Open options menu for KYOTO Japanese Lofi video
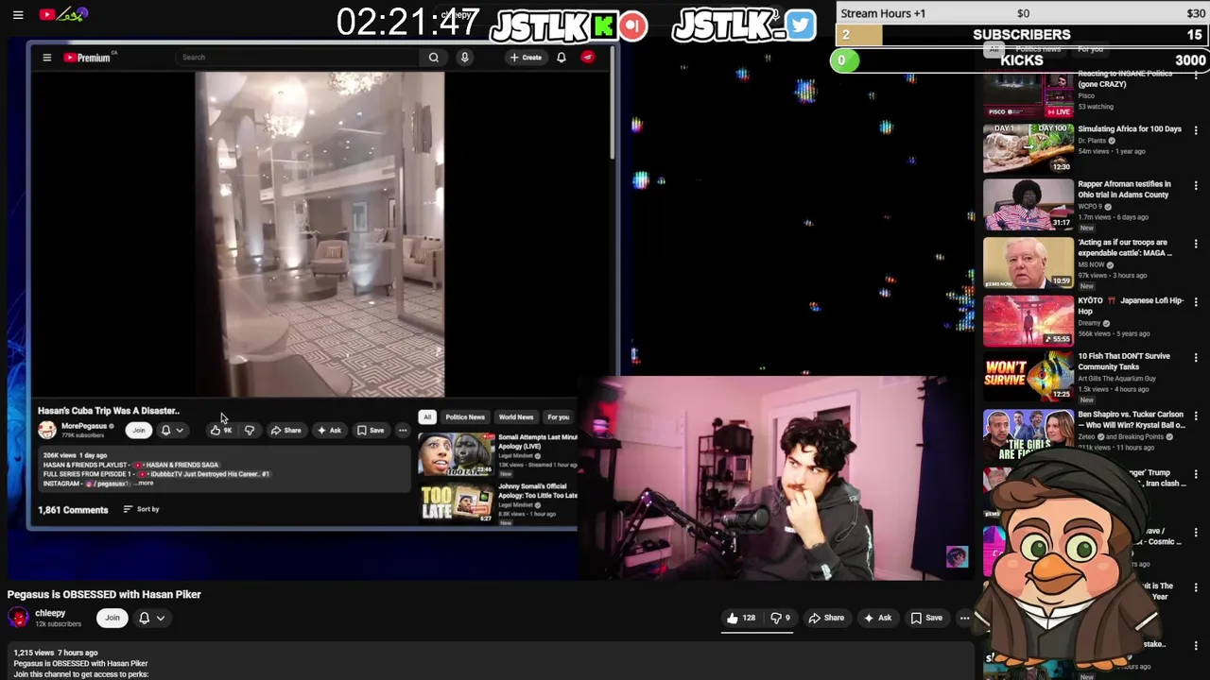The height and width of the screenshot is (680, 1210). click(1196, 302)
